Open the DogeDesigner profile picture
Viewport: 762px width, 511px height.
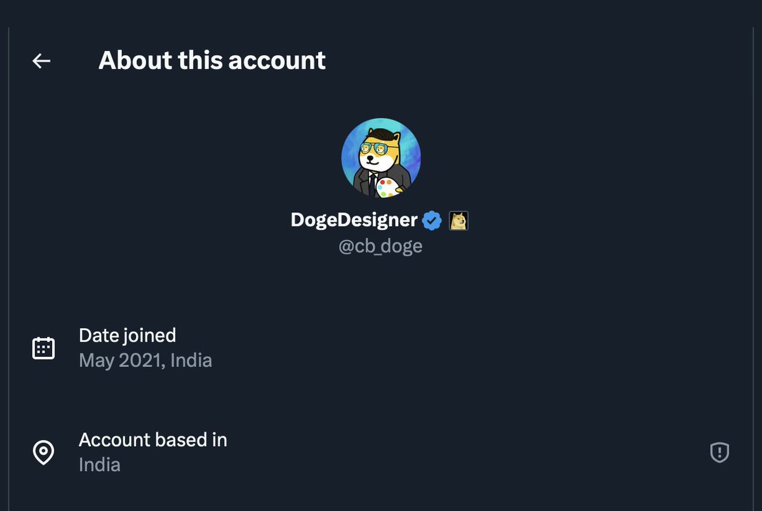381,157
